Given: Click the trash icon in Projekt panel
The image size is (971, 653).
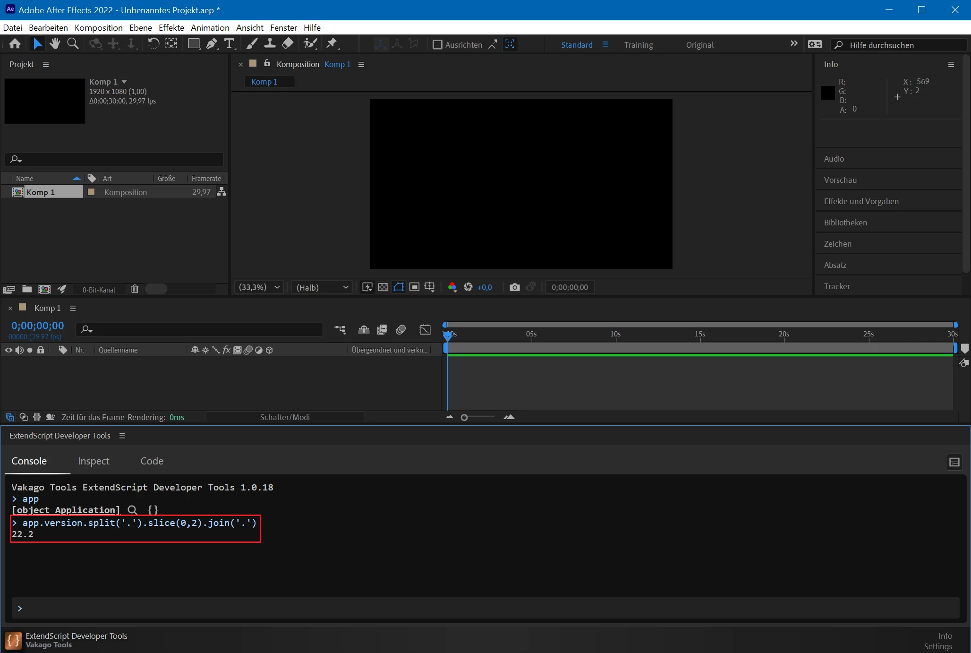Looking at the screenshot, I should tap(135, 289).
